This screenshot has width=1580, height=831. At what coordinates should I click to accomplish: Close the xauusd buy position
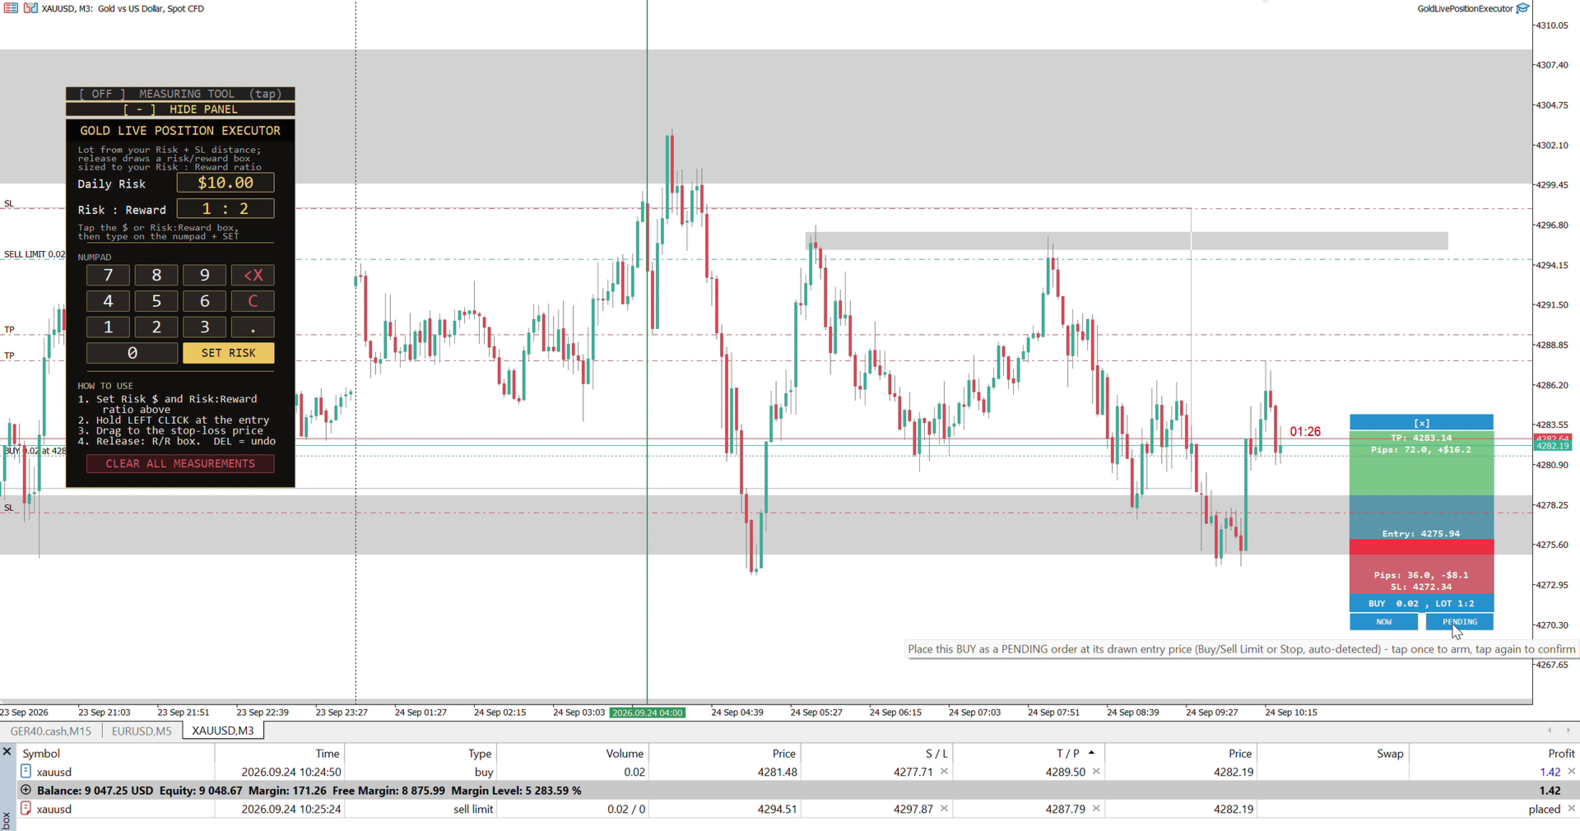pos(1571,772)
